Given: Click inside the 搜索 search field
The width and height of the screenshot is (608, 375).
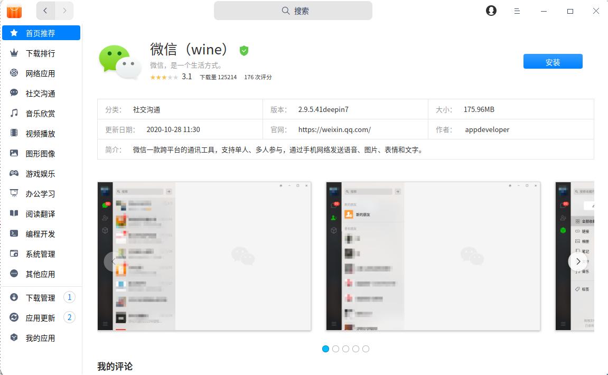Looking at the screenshot, I should pyautogui.click(x=293, y=11).
